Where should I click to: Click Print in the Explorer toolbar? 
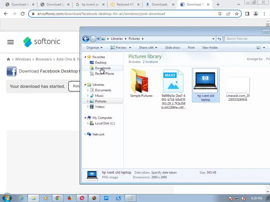point(191,48)
